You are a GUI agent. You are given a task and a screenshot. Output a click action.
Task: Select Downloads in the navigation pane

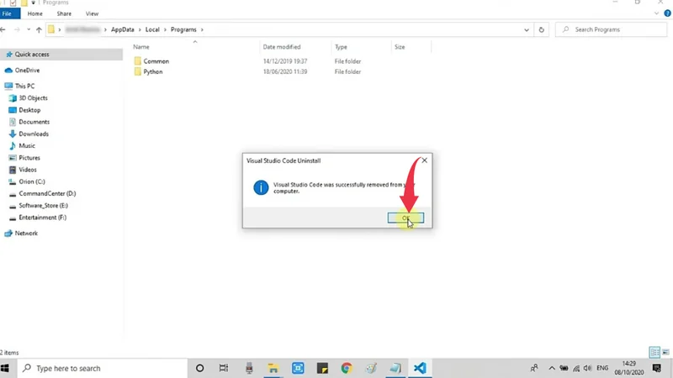34,134
